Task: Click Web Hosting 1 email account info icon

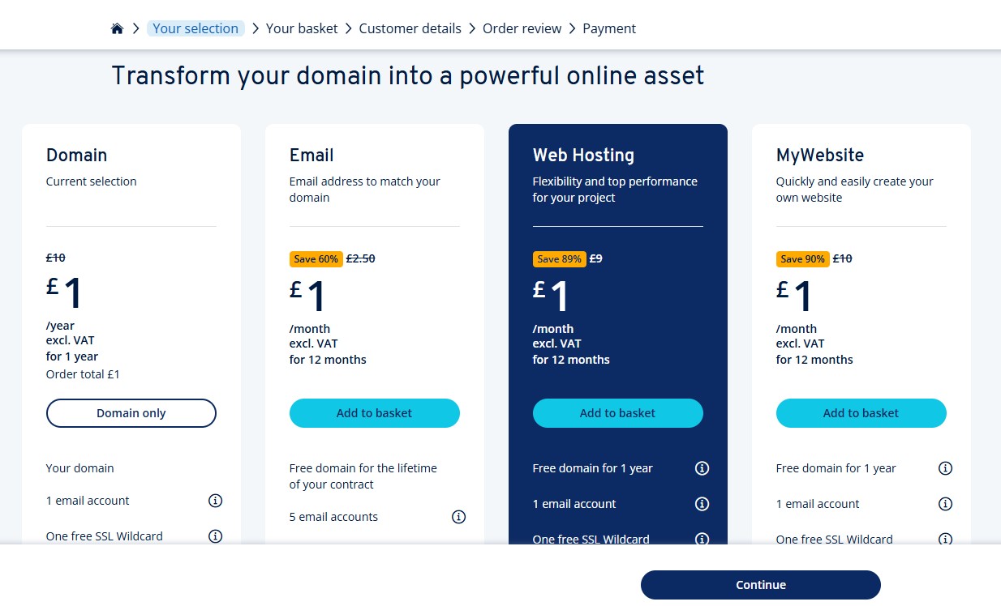Action: point(702,504)
